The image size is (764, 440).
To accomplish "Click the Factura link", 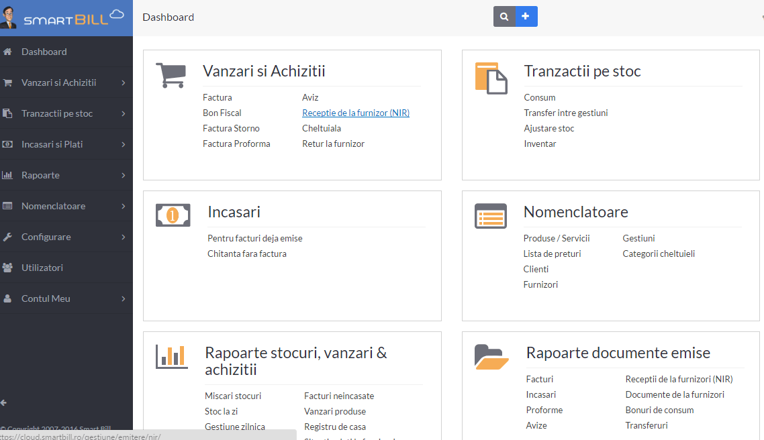I will click(218, 97).
